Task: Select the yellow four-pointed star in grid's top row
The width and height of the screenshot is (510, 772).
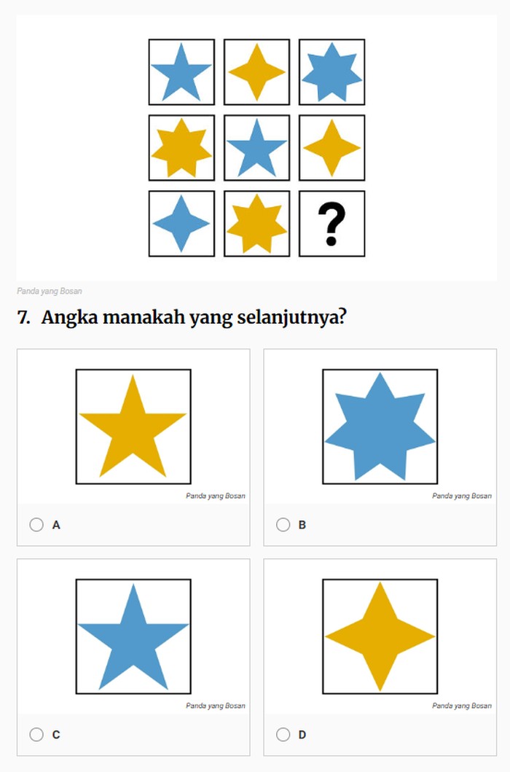Action: (x=256, y=72)
